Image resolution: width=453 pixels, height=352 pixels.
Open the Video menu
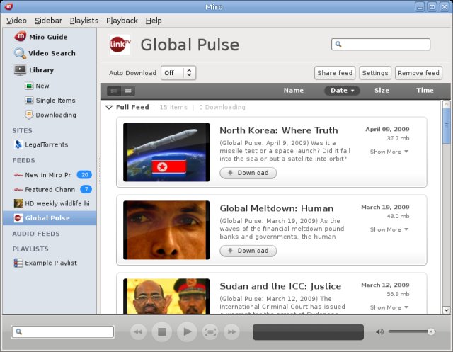(16, 21)
